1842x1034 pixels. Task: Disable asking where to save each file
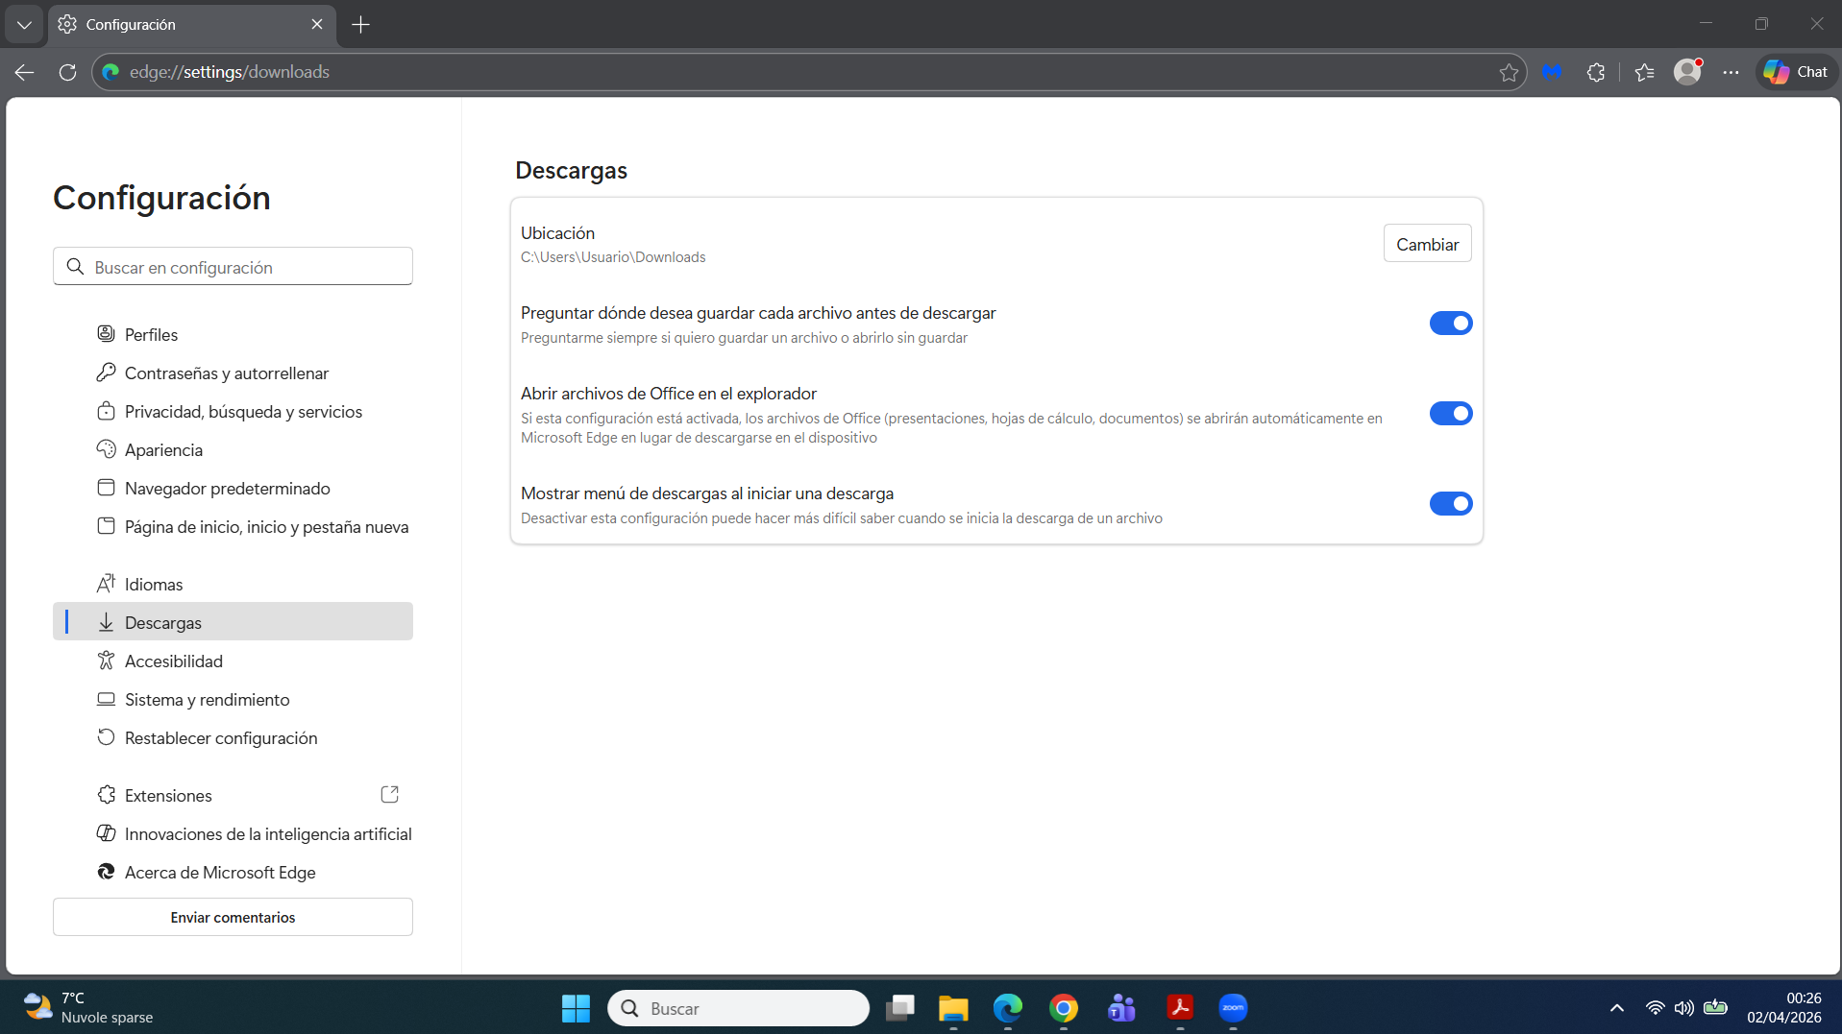(1451, 324)
